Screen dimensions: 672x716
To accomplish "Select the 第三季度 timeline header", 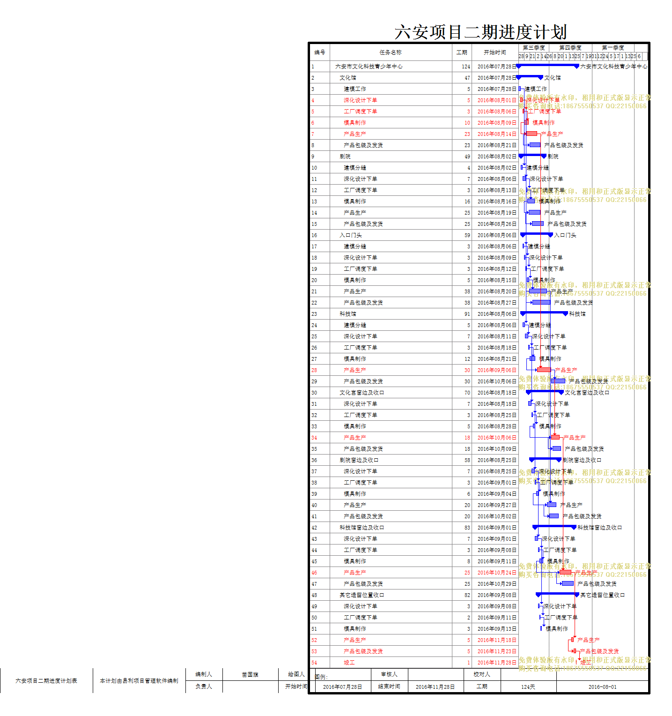I will tap(534, 48).
